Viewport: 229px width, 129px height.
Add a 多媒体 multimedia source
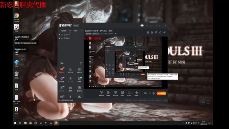click(123, 93)
